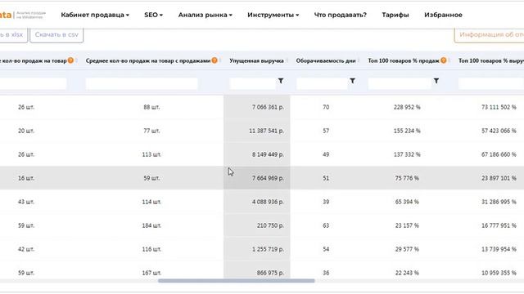This screenshot has height=294, width=524.
Task: Click the value 73 111 502 %
Action: click(x=499, y=107)
